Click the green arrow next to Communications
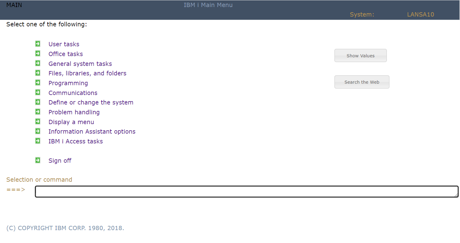 [38, 93]
